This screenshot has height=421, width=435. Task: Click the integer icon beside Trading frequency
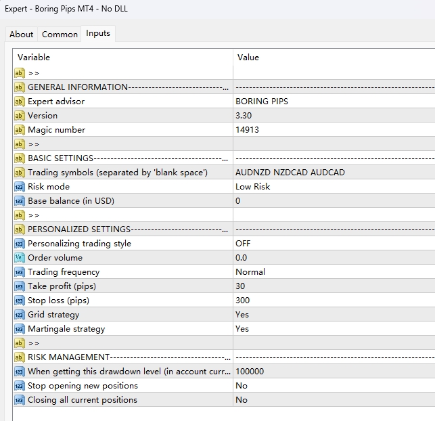point(20,272)
